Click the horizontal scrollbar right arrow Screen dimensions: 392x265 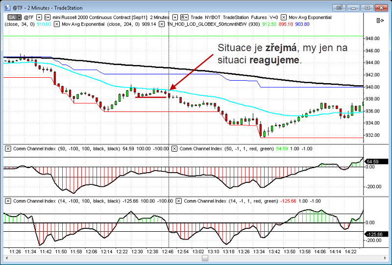(385, 258)
